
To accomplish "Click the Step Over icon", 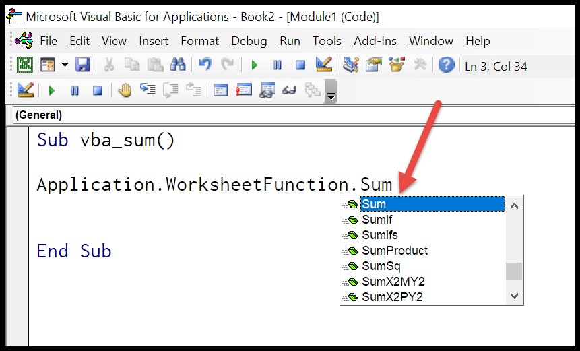I will tap(170, 90).
